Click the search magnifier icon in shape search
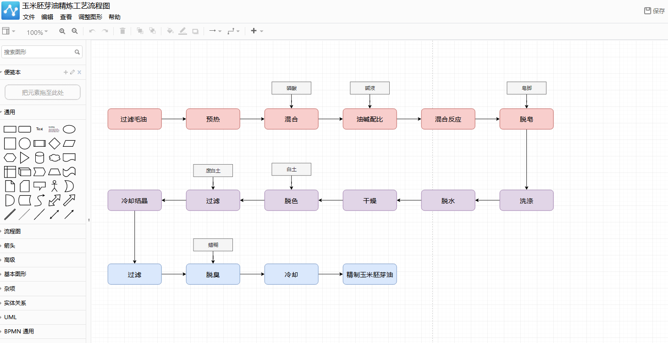This screenshot has width=668, height=343. click(77, 52)
